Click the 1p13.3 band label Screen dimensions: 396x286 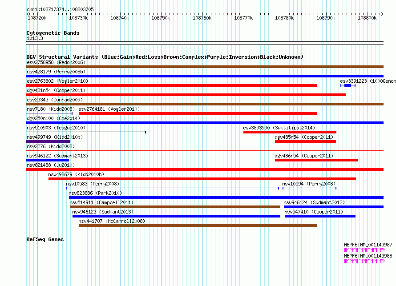35,38
